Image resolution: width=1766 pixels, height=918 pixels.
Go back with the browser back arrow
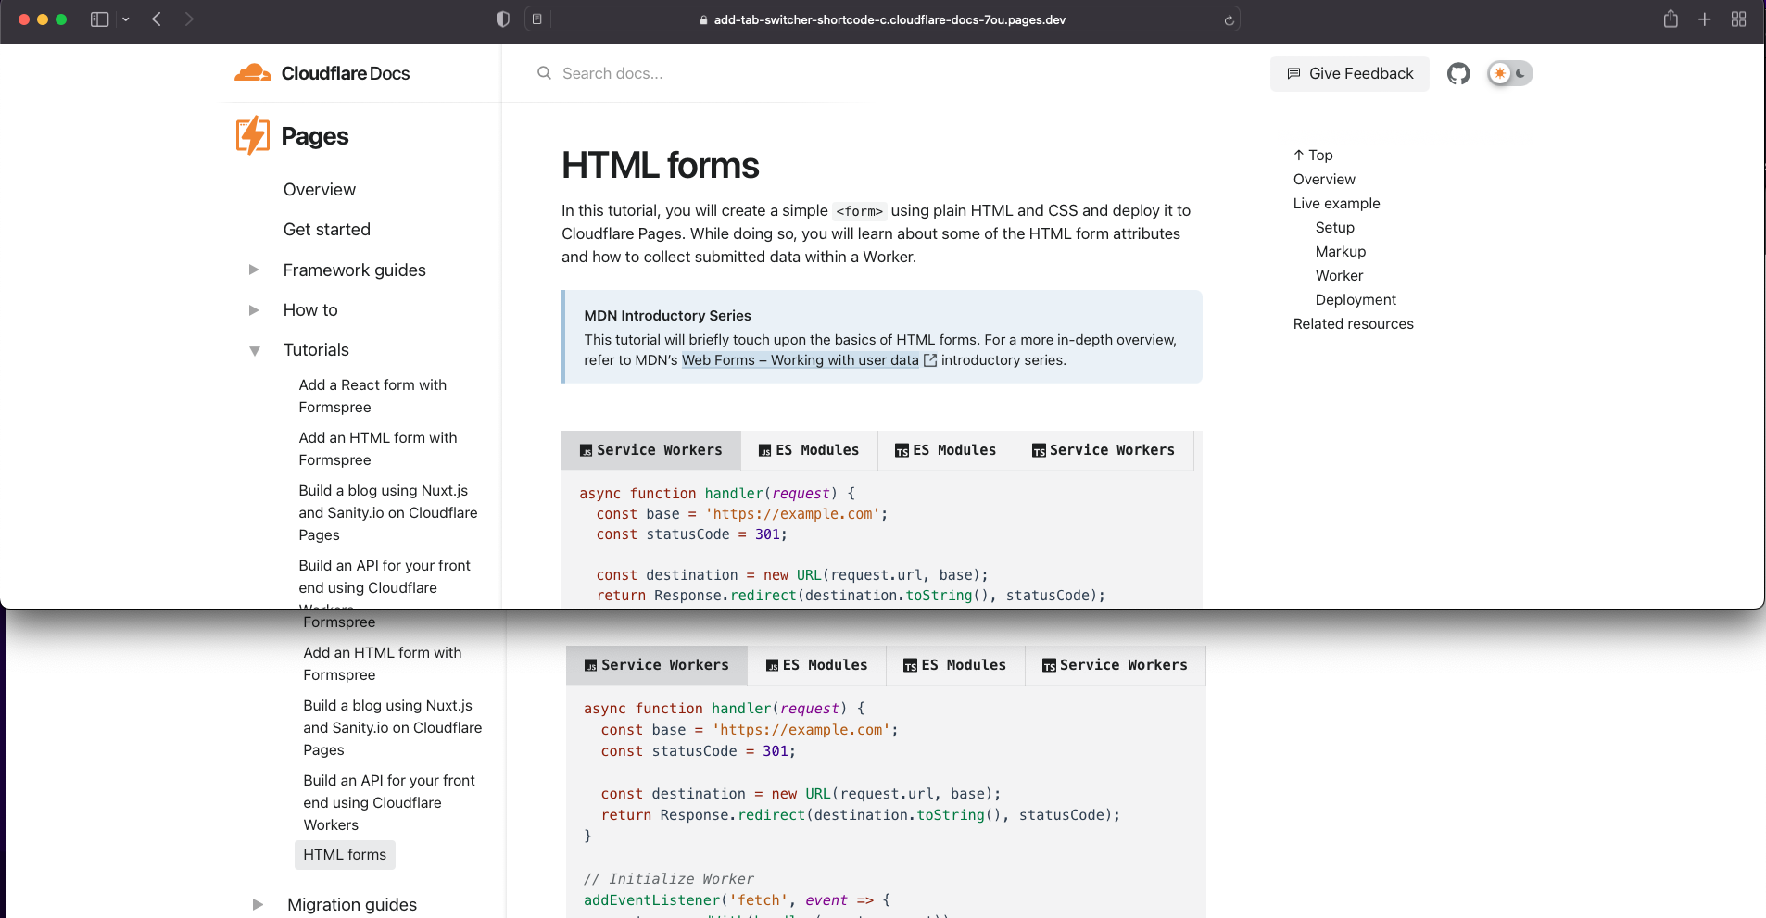coord(157,19)
